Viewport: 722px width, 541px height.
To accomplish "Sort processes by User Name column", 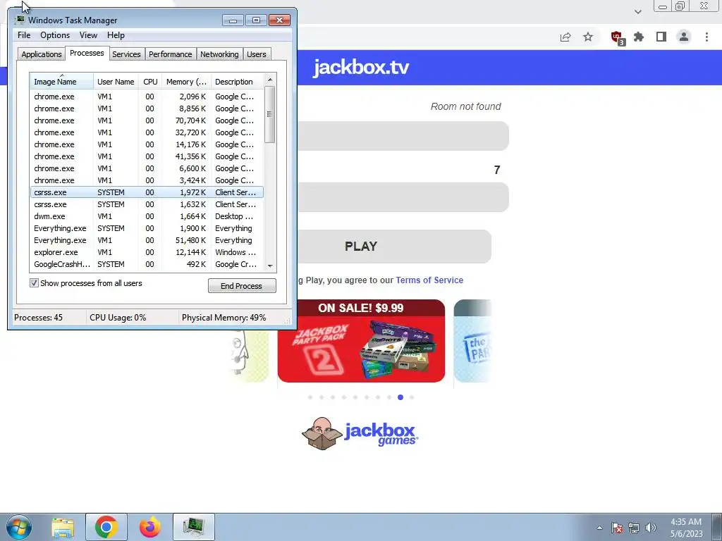I will coord(116,82).
